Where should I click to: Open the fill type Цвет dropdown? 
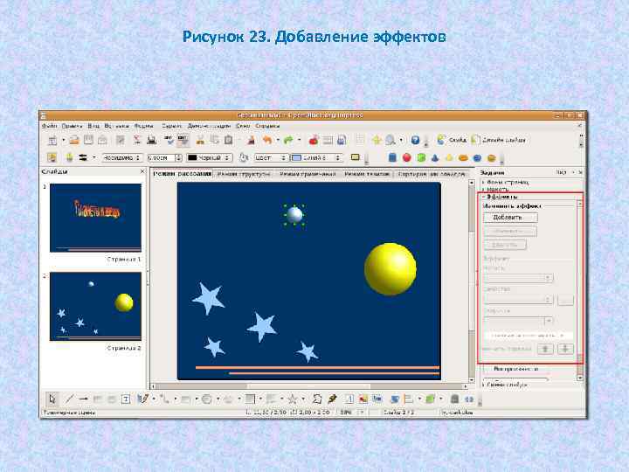pos(270,157)
